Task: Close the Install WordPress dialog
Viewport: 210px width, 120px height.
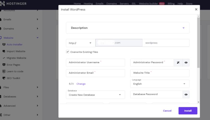Action: pos(196,9)
